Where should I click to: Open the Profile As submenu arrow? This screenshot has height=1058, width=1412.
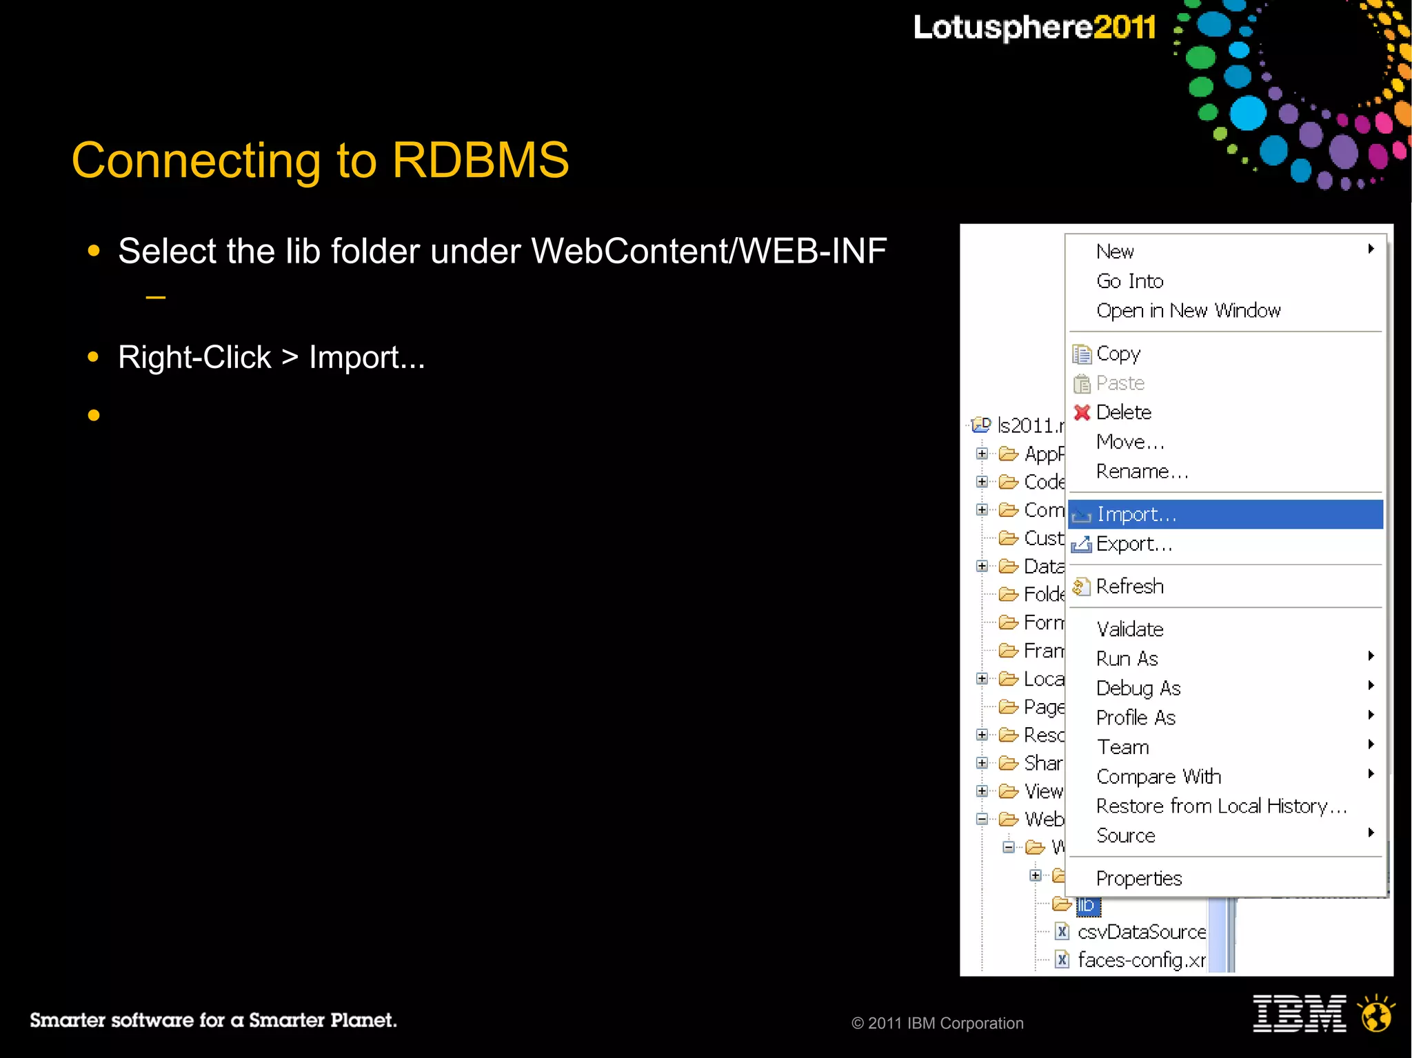click(1371, 715)
